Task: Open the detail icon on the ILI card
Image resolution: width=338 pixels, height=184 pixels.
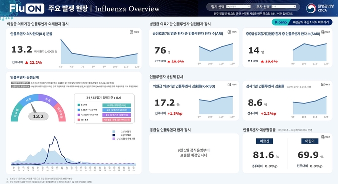Action: tap(134, 32)
